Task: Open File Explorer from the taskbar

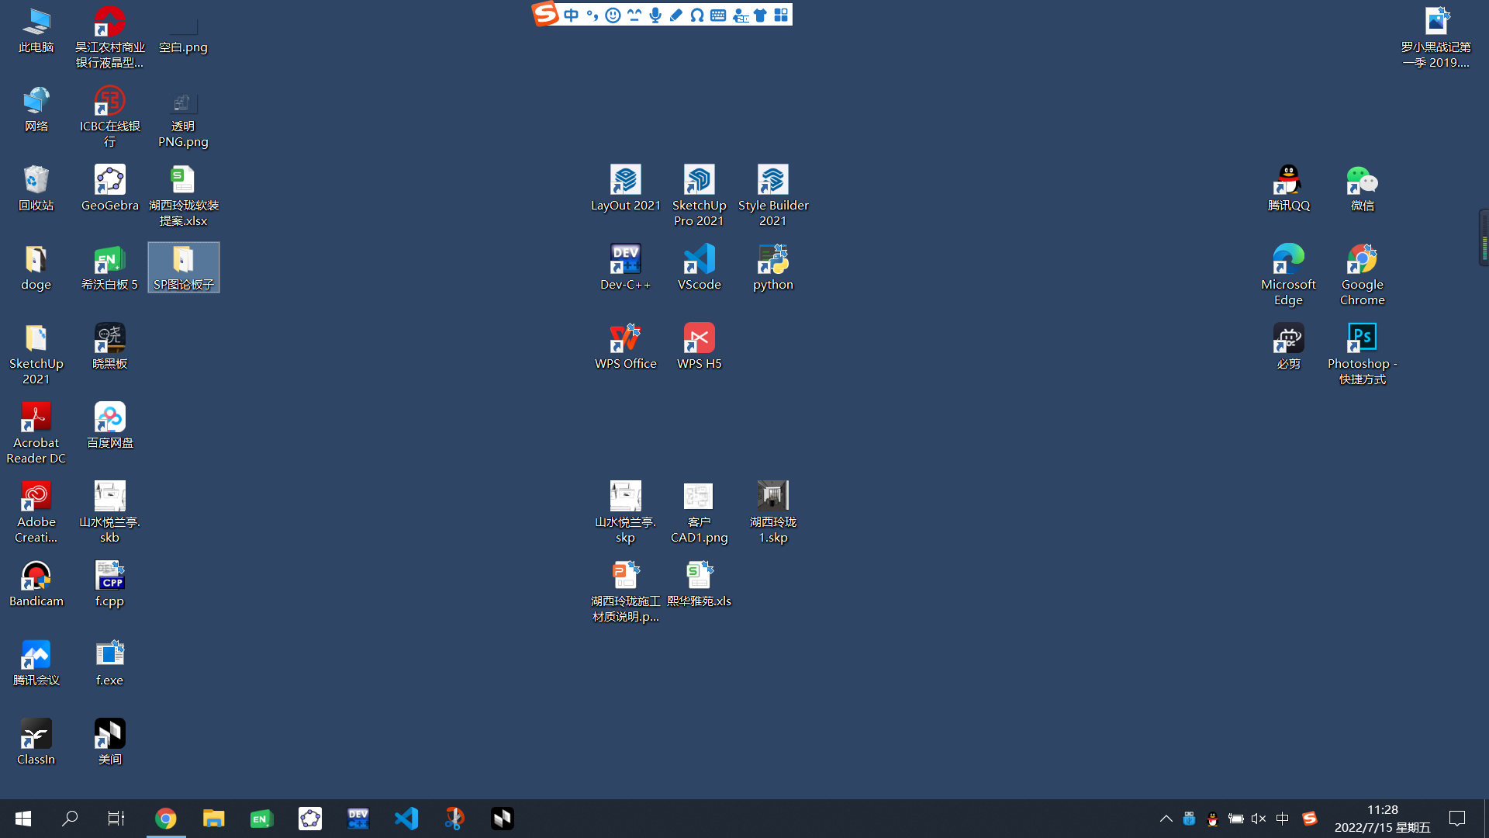Action: pos(213,819)
